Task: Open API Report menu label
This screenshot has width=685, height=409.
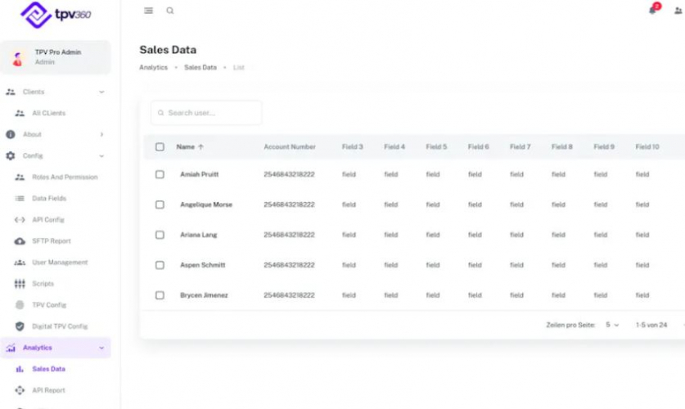Action: [x=48, y=390]
